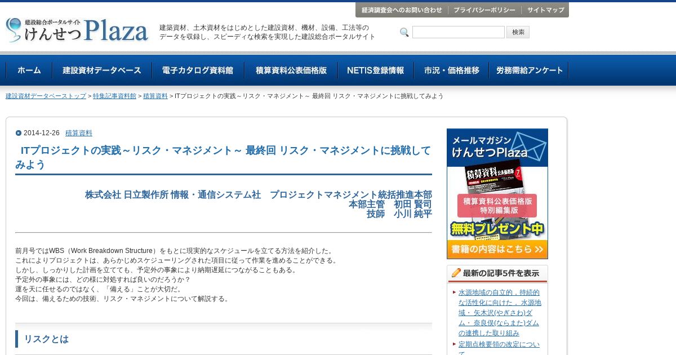Open the プライバシーポリシー link
This screenshot has width=676, height=355.
[x=484, y=10]
